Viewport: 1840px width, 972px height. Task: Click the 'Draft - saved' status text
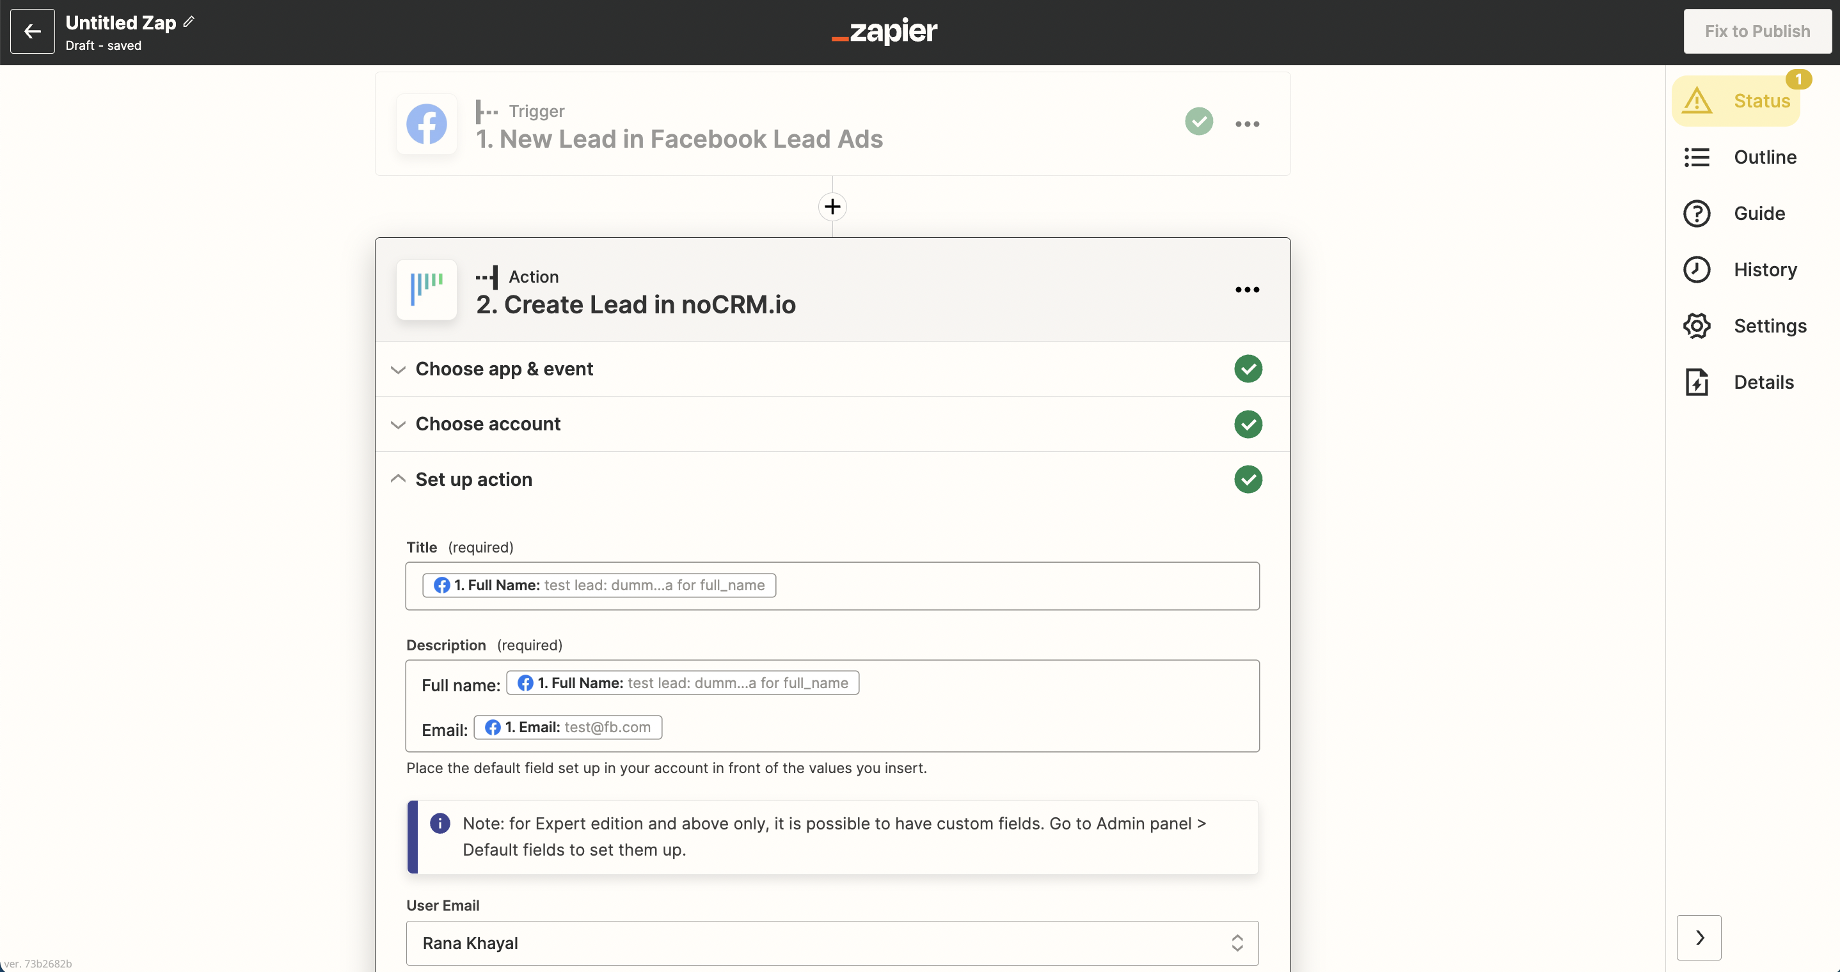pyautogui.click(x=104, y=45)
